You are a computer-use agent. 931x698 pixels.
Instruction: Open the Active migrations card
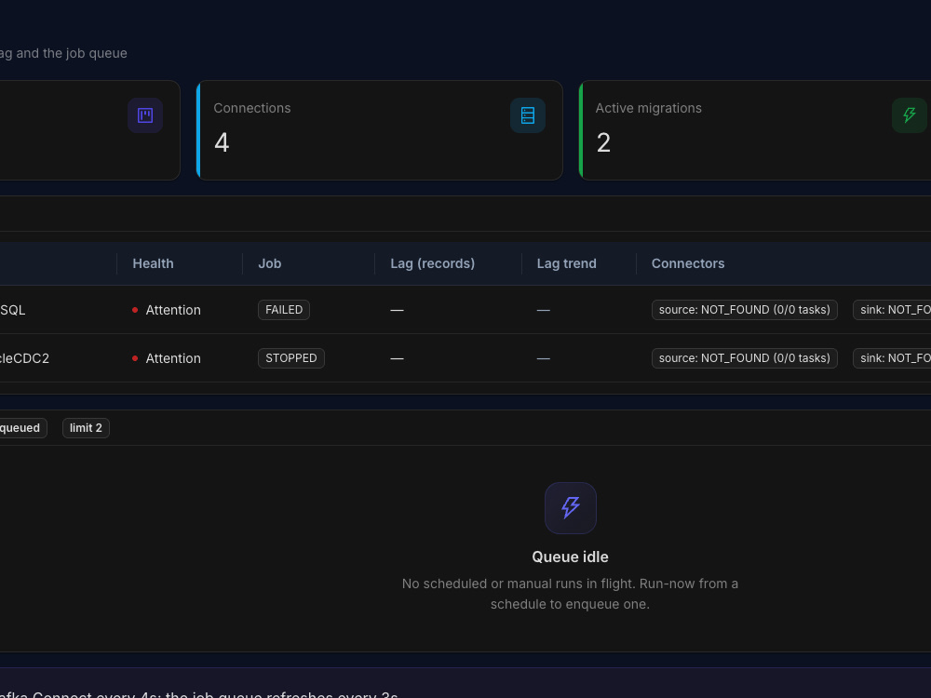tap(755, 130)
